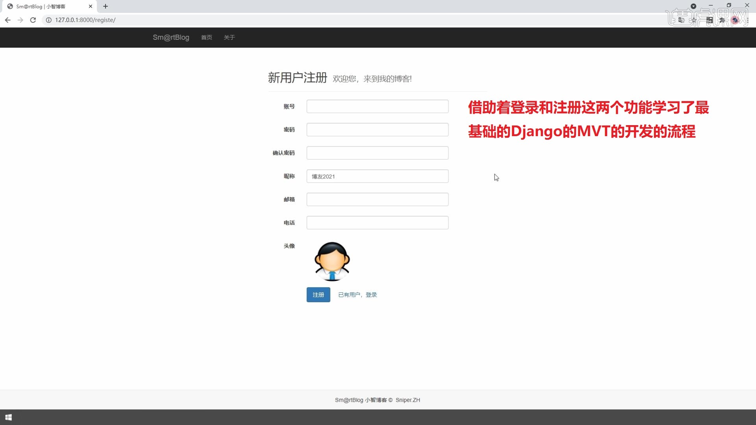756x425 pixels.
Task: Click the browser forward arrow
Action: (x=20, y=20)
